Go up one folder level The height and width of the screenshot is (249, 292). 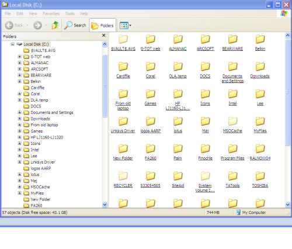[55, 25]
